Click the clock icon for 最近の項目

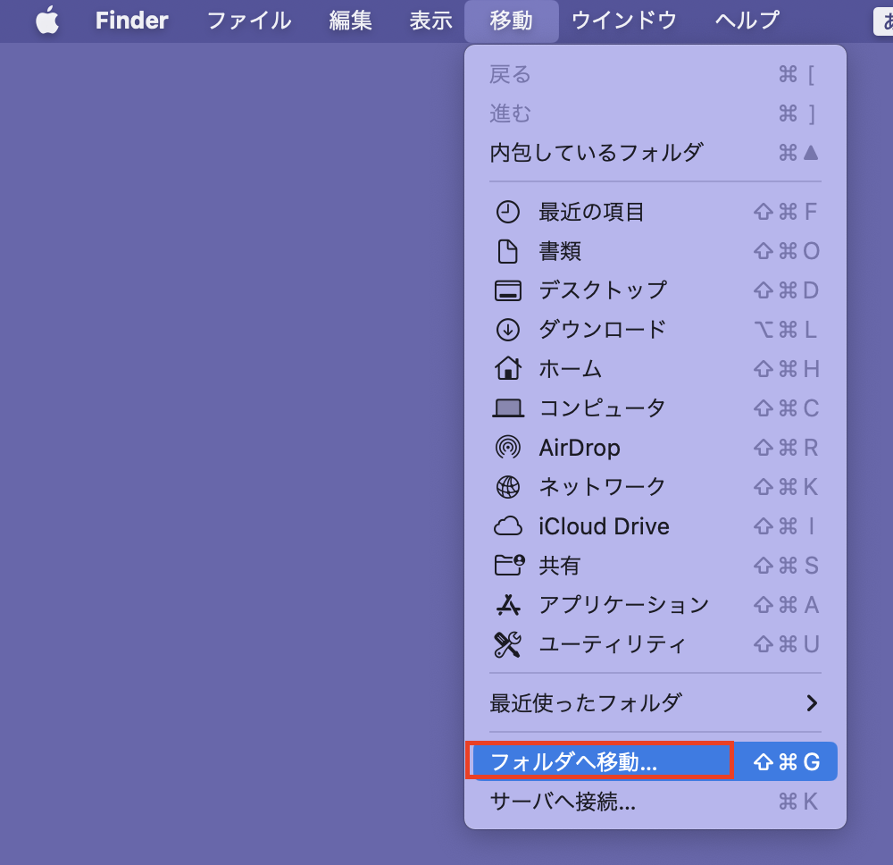pos(507,212)
